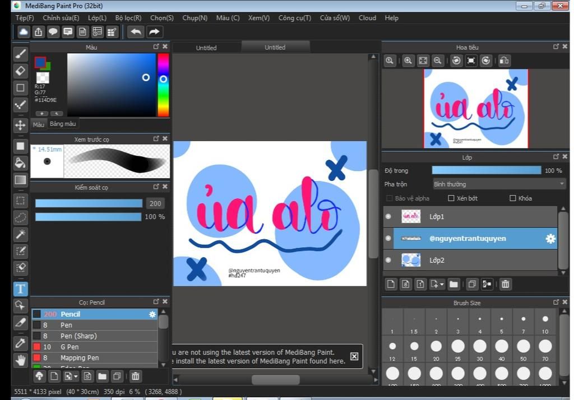Select the Mapping Pen brush
This screenshot has height=400, width=574.
coord(94,358)
